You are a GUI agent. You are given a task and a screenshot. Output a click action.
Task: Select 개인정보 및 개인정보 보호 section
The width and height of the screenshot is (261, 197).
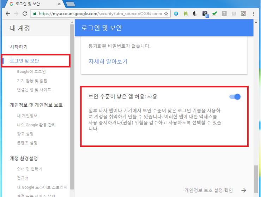(x=36, y=105)
